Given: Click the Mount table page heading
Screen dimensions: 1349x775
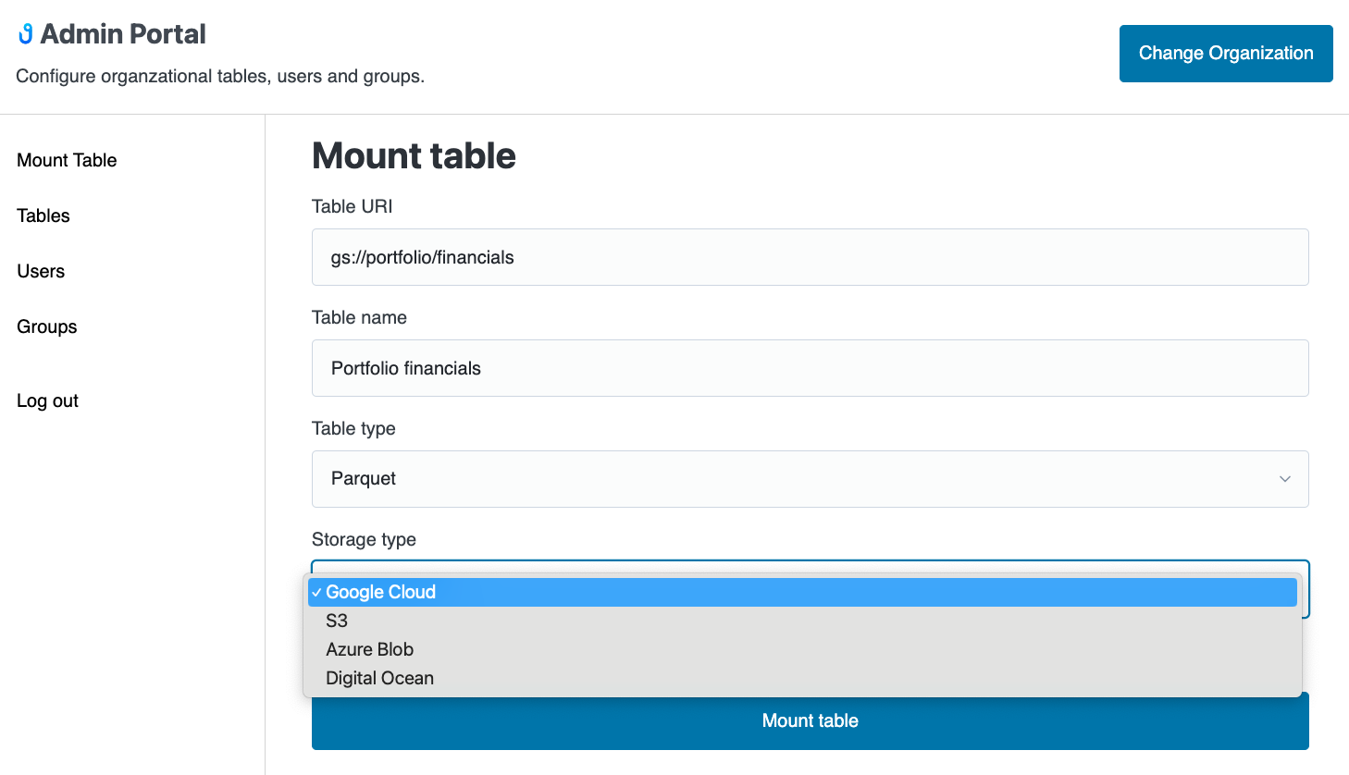Looking at the screenshot, I should pyautogui.click(x=414, y=155).
